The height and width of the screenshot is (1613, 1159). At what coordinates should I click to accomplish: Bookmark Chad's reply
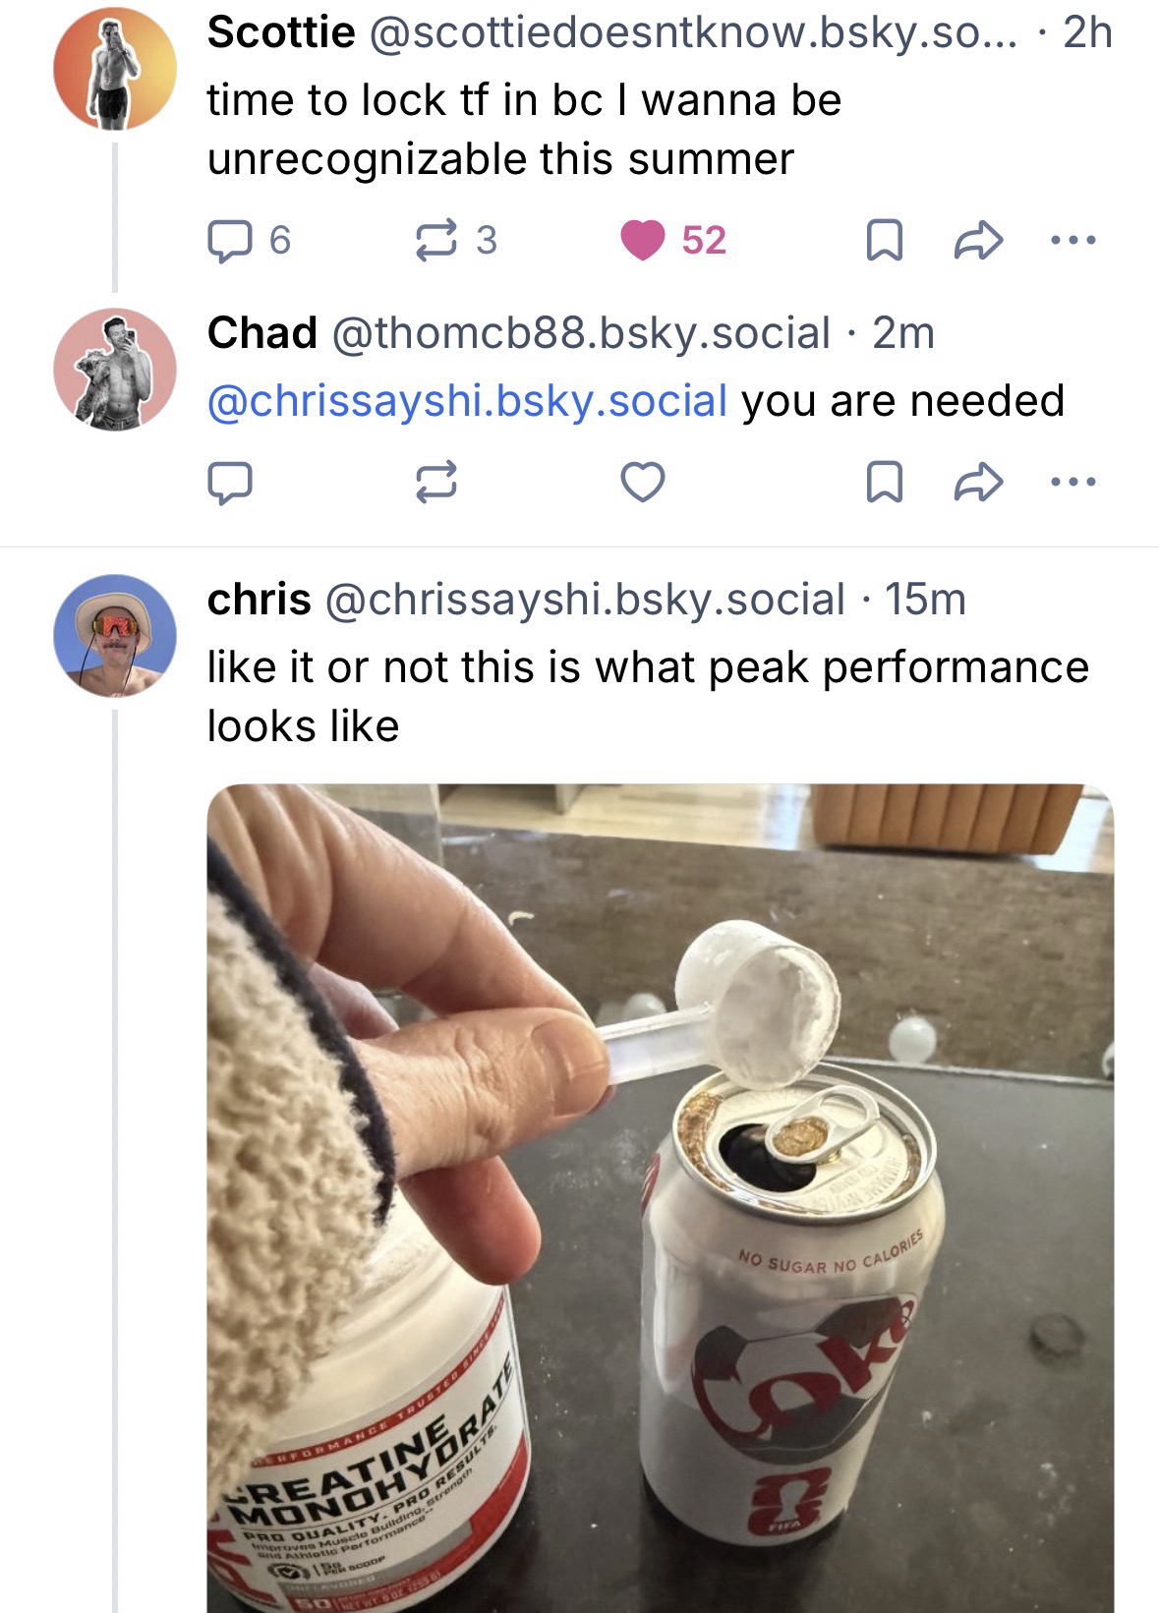click(x=884, y=482)
